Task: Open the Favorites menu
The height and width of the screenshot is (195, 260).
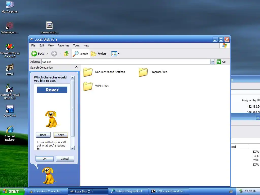Action: click(63, 45)
